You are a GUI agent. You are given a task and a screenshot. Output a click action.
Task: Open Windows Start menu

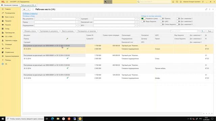(3, 119)
